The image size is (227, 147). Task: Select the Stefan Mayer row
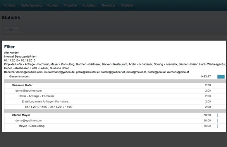click(x=115, y=115)
